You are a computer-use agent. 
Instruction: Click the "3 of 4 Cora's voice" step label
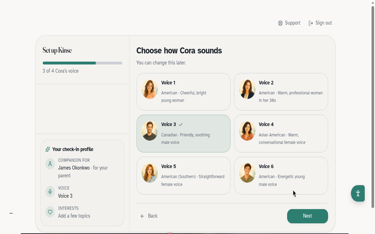61,71
